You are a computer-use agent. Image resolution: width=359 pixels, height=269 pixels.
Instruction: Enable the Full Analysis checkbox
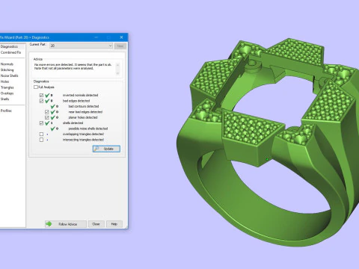pyautogui.click(x=36, y=87)
